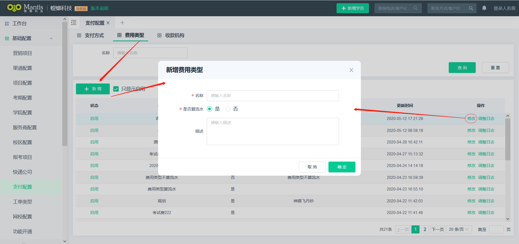Click 修改 for row 2020-05-12 08:58:18
This screenshot has height=244, width=519.
point(471,130)
